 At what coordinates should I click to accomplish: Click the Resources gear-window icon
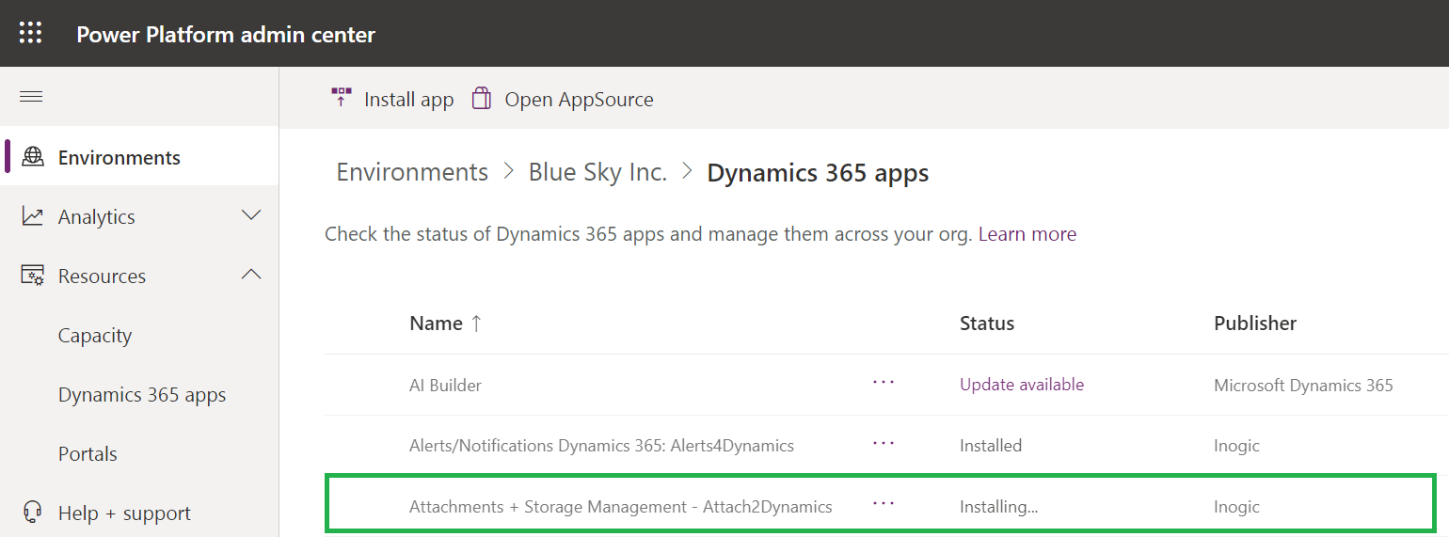click(33, 276)
